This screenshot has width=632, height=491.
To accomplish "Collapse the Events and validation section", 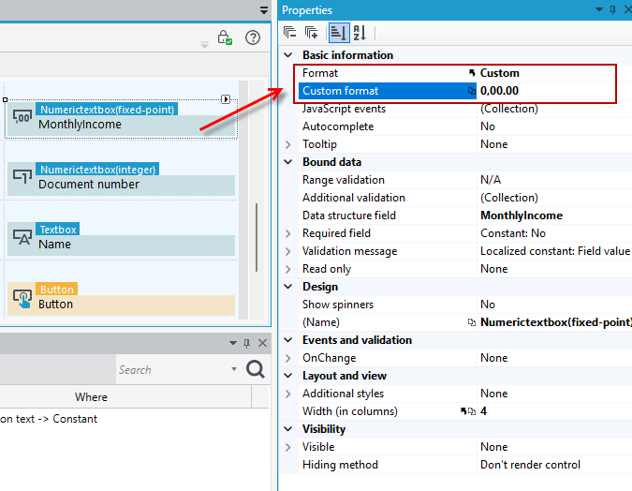I will [288, 340].
